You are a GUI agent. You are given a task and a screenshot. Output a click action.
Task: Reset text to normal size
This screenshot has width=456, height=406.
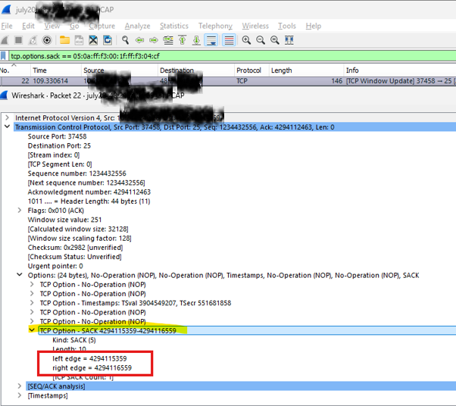(275, 40)
